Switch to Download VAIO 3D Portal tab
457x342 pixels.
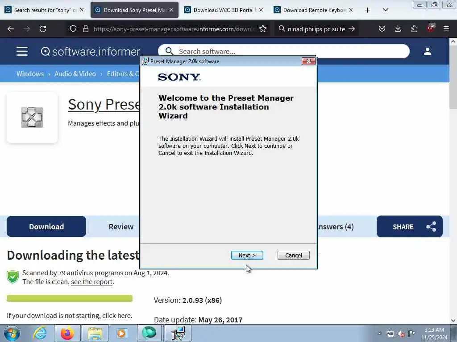[224, 10]
